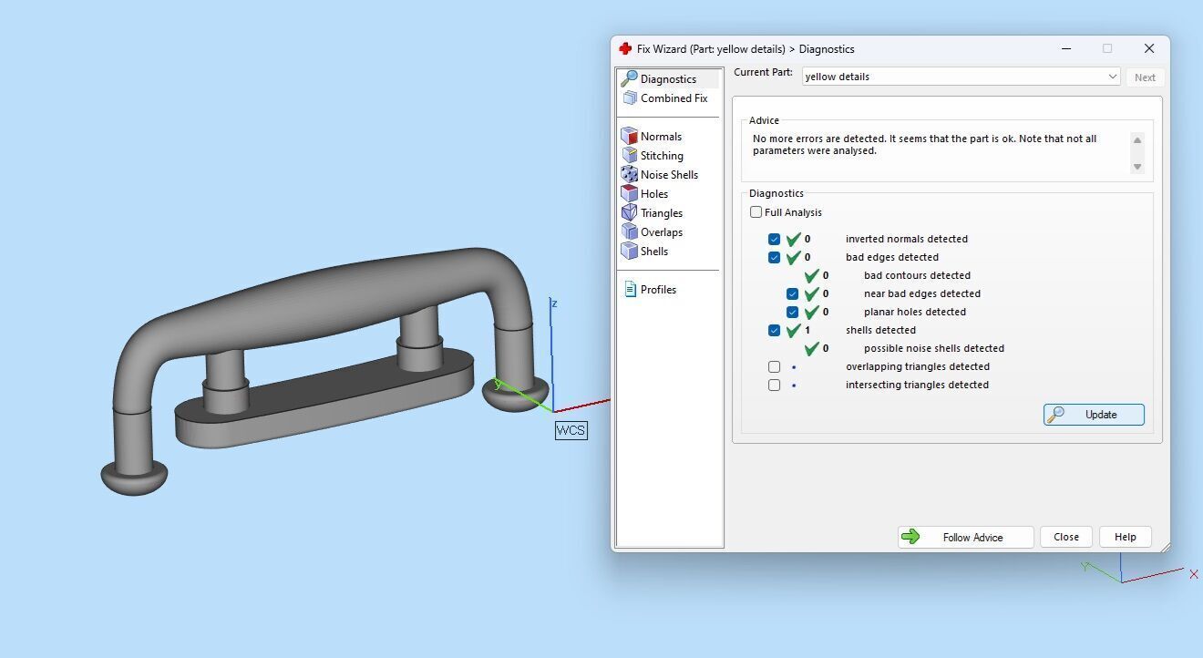The height and width of the screenshot is (658, 1203).
Task: Click the Noise Shells dotted icon
Action: [629, 175]
